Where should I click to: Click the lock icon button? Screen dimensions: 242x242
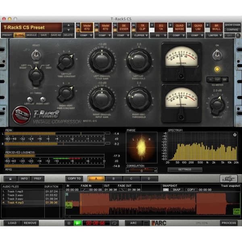tap(10, 179)
